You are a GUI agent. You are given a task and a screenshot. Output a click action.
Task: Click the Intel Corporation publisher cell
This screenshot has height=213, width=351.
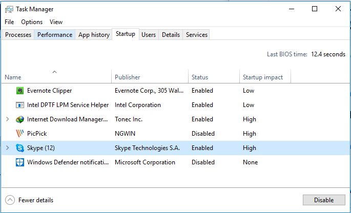point(138,105)
